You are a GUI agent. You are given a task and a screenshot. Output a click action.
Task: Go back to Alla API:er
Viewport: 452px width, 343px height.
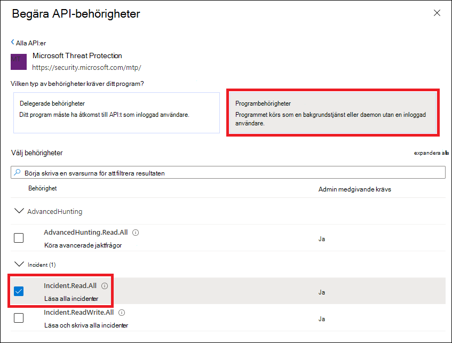pos(28,43)
